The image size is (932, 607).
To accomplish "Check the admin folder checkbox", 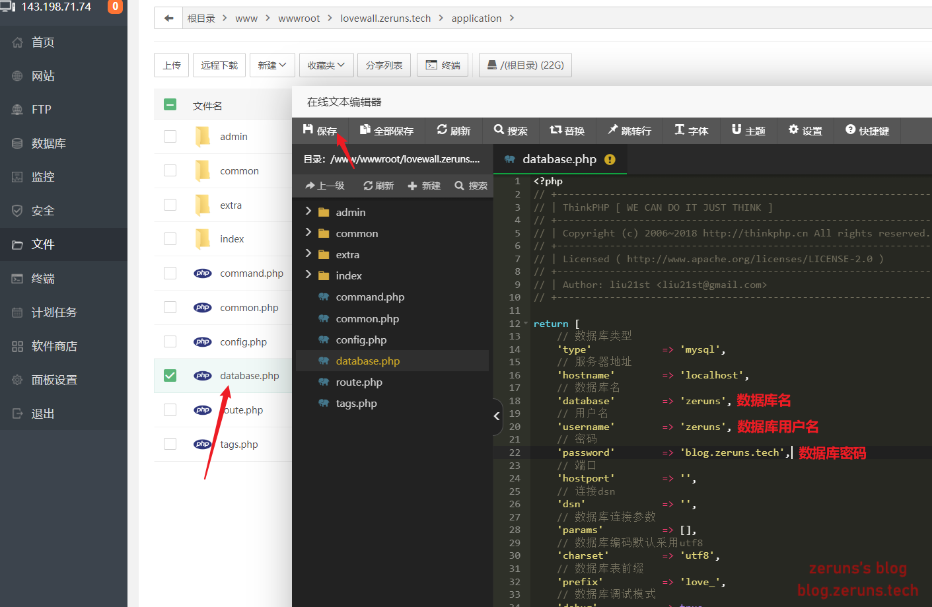I will point(170,136).
